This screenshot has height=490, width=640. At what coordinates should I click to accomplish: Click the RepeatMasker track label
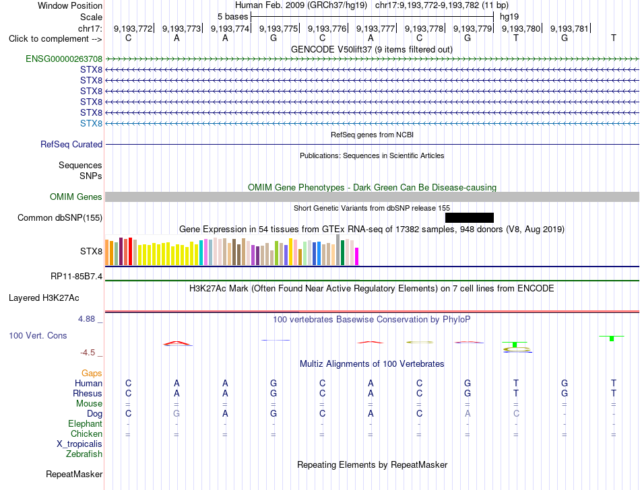click(74, 474)
